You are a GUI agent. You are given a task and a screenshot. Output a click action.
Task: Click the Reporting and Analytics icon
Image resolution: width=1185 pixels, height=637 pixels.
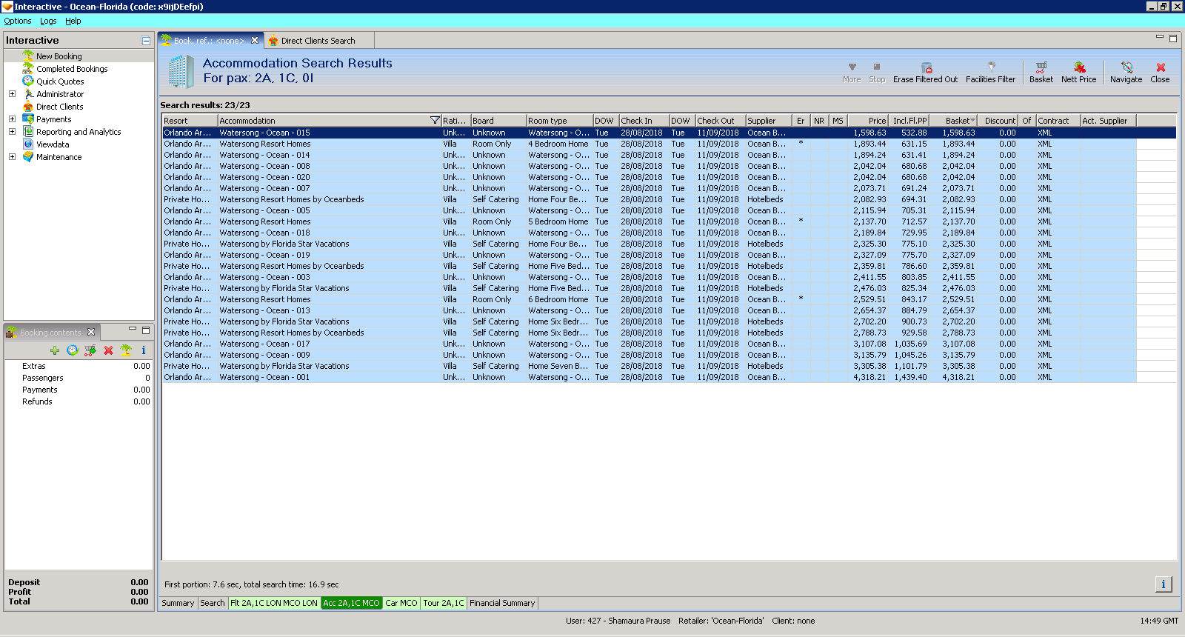point(28,131)
